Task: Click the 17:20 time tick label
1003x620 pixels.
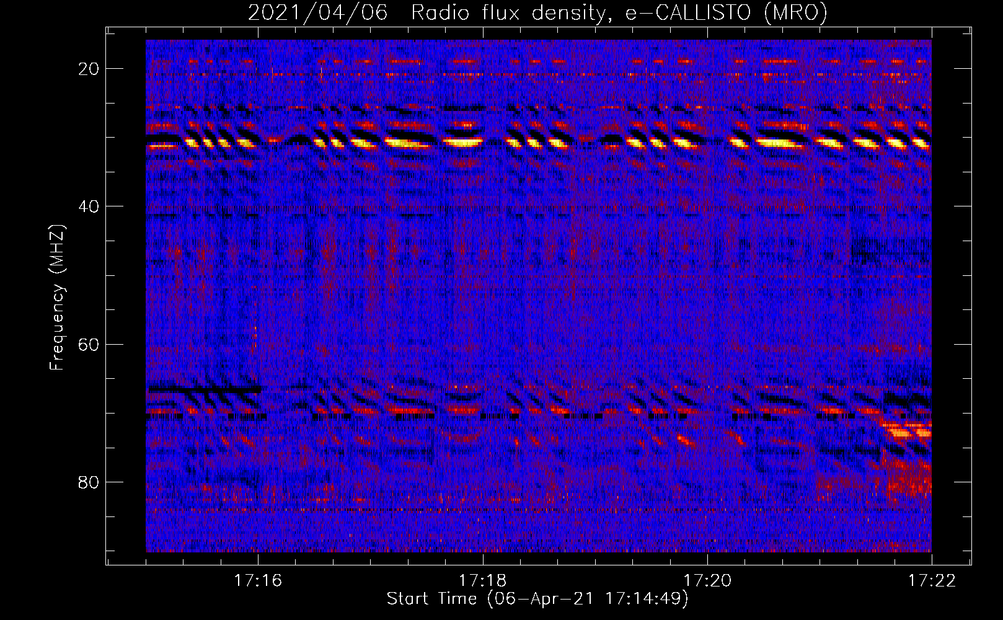Action: tap(707, 580)
